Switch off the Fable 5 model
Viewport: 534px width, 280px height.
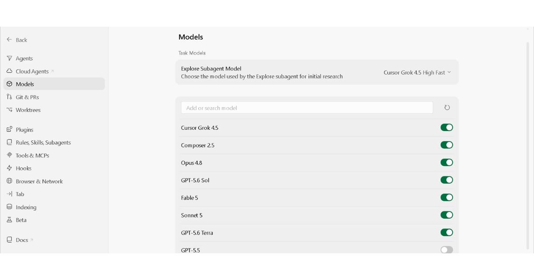[447, 197]
